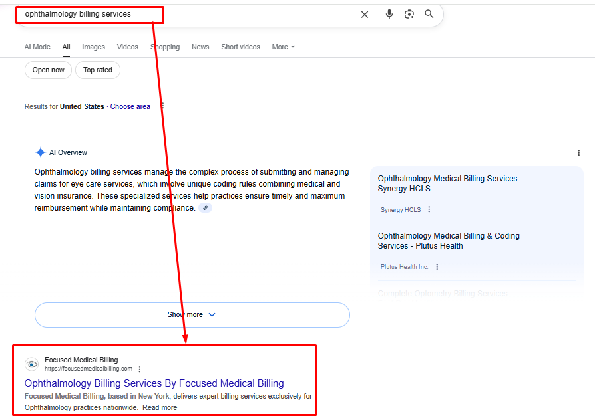
Task: Open options menu next to Synergy HCLS source
Action: [x=429, y=209]
